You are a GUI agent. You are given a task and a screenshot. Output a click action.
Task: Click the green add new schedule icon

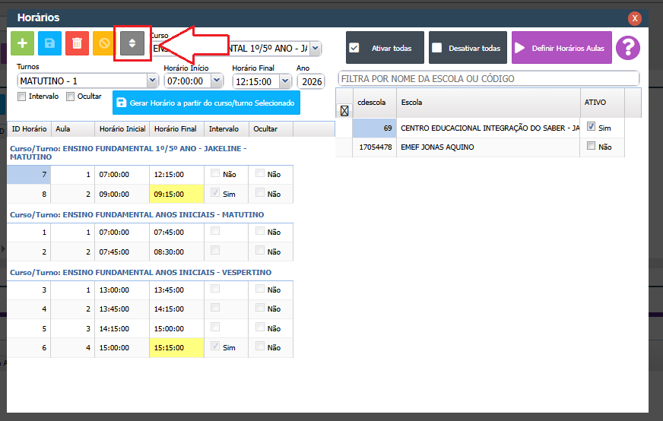pos(22,44)
